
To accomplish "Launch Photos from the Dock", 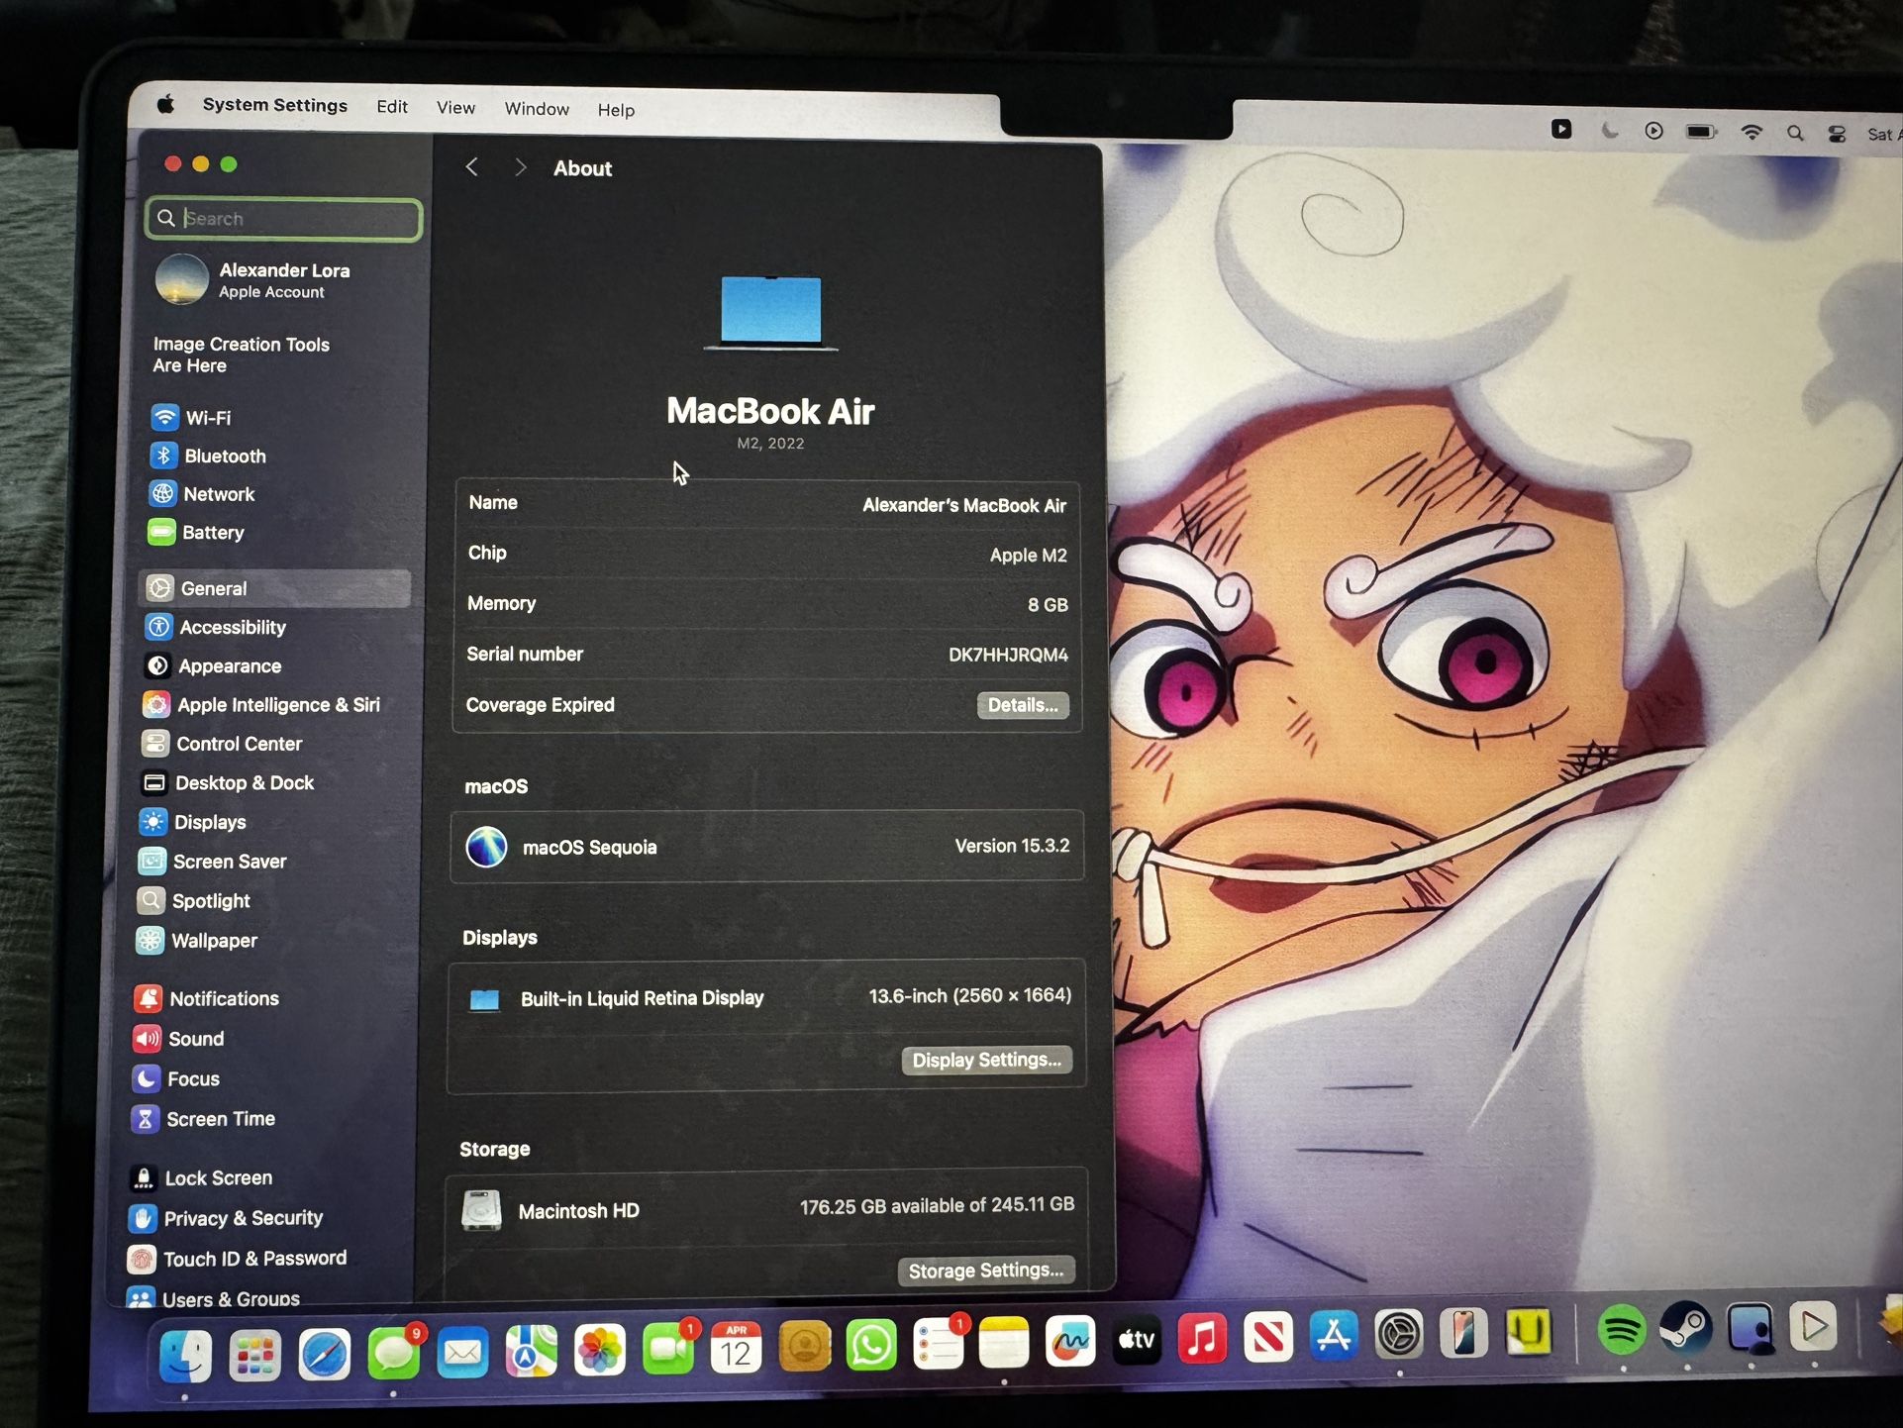I will [600, 1349].
